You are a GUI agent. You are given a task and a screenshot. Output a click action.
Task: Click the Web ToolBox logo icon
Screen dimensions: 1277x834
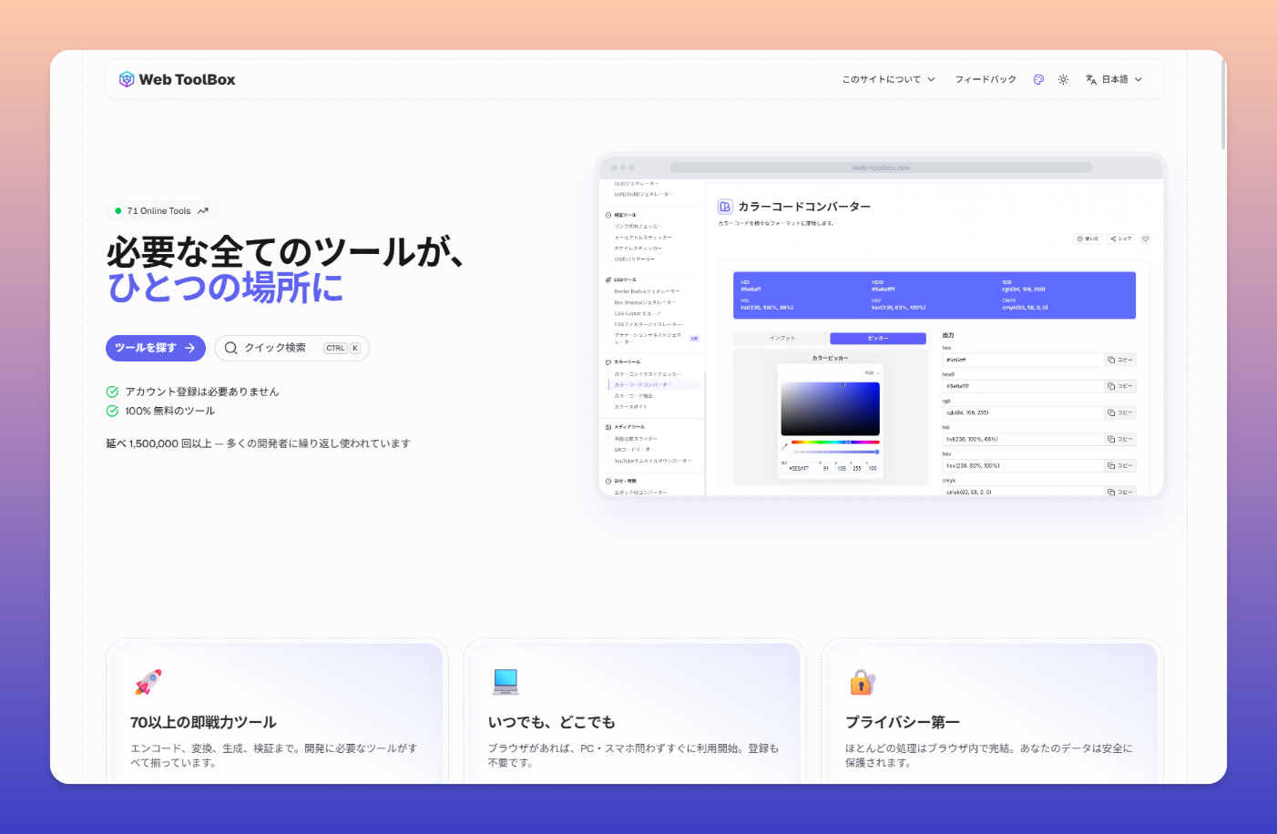pos(127,79)
